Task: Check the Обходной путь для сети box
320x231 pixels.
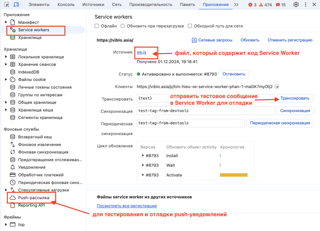Action: tap(190, 26)
